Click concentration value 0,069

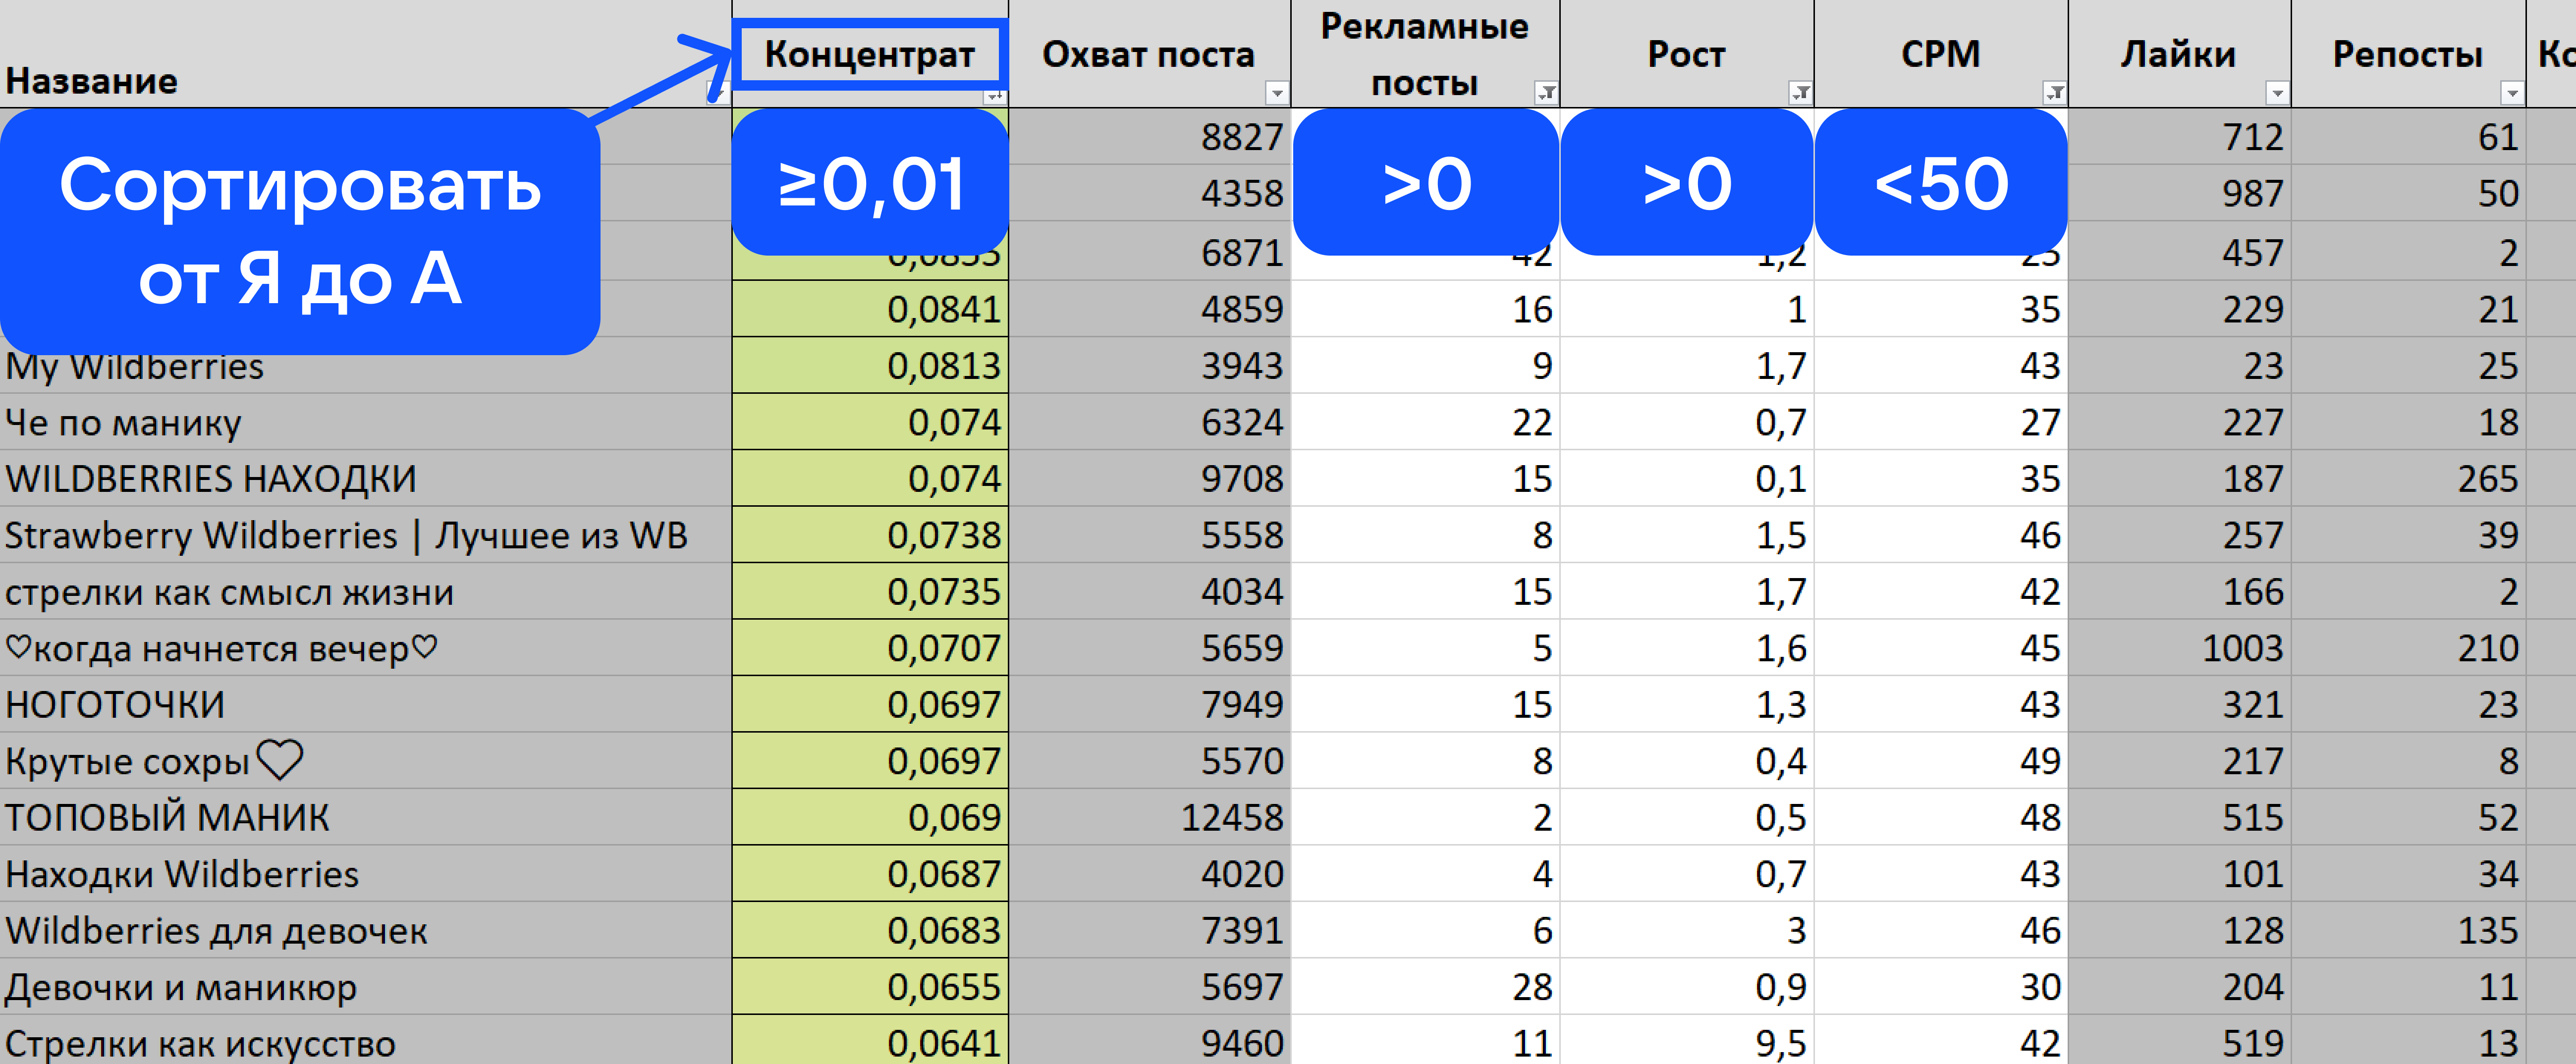(871, 818)
